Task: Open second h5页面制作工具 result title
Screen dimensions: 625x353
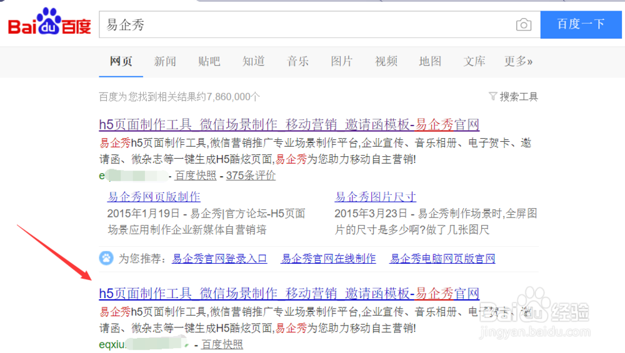Action: [x=289, y=294]
